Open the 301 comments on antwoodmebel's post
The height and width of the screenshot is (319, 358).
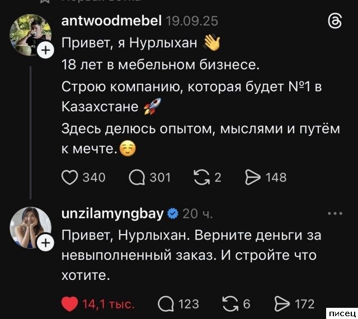click(x=137, y=178)
